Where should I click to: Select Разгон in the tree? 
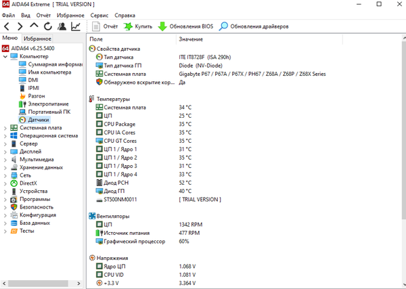(x=37, y=95)
